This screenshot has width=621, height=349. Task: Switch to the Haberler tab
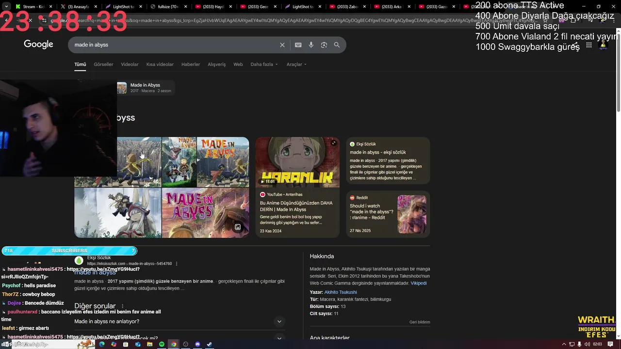pyautogui.click(x=191, y=64)
